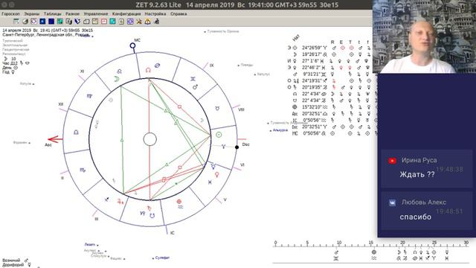Click the beige two-column table toolbar icon
476x268 pixels.
[x=95, y=22]
